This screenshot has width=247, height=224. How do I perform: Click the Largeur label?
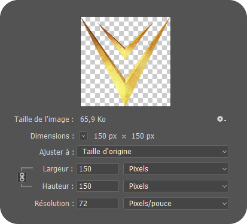point(58,169)
